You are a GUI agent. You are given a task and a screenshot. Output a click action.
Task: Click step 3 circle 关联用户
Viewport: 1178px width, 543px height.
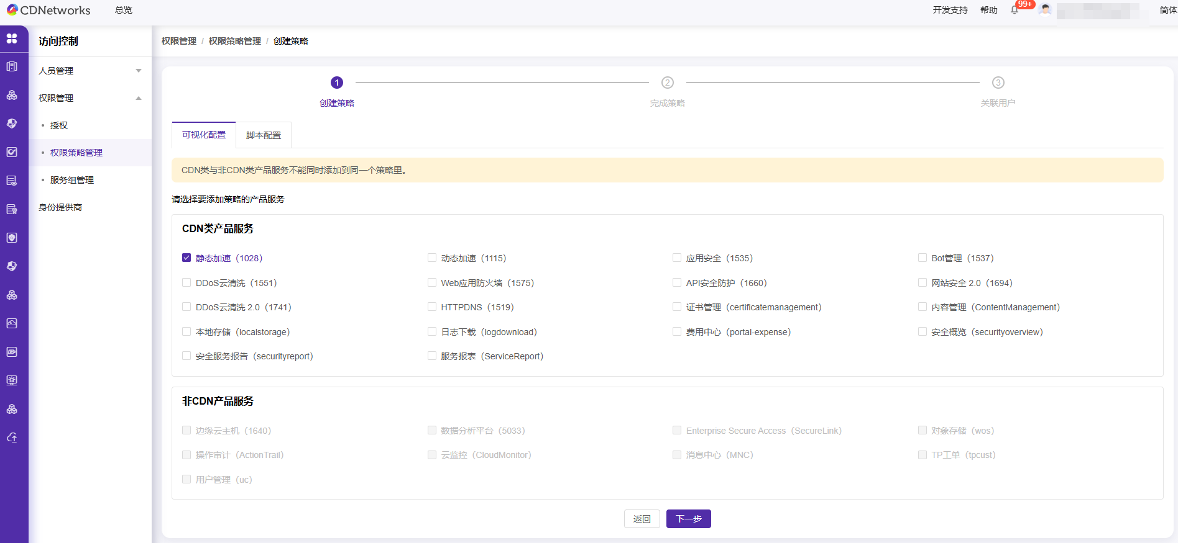point(998,83)
